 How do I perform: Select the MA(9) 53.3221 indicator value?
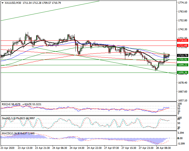coord(33,104)
